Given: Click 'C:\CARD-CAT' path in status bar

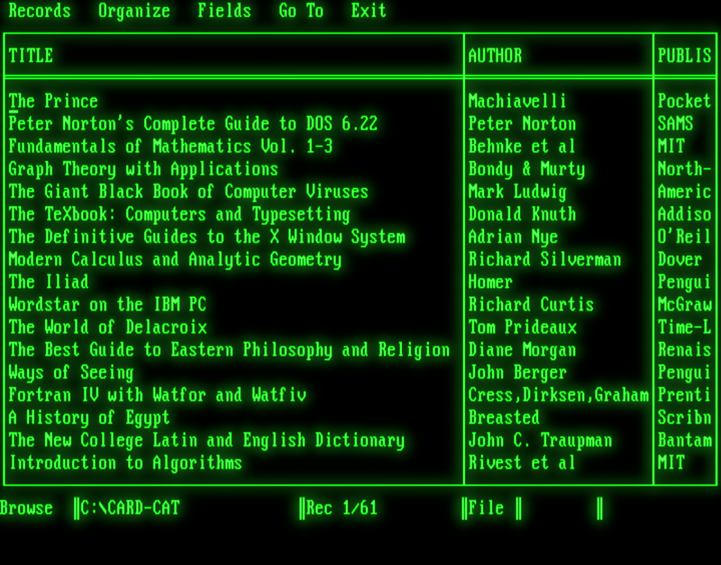Looking at the screenshot, I should (x=130, y=509).
